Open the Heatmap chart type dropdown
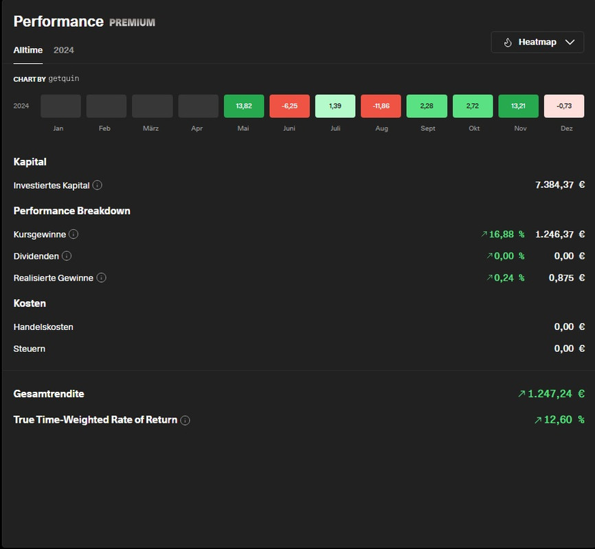Viewport: 595px width, 549px height. 537,42
